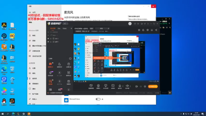The image size is (206, 116).
Task: Open recording button beside settings gear
Action: tap(137, 86)
